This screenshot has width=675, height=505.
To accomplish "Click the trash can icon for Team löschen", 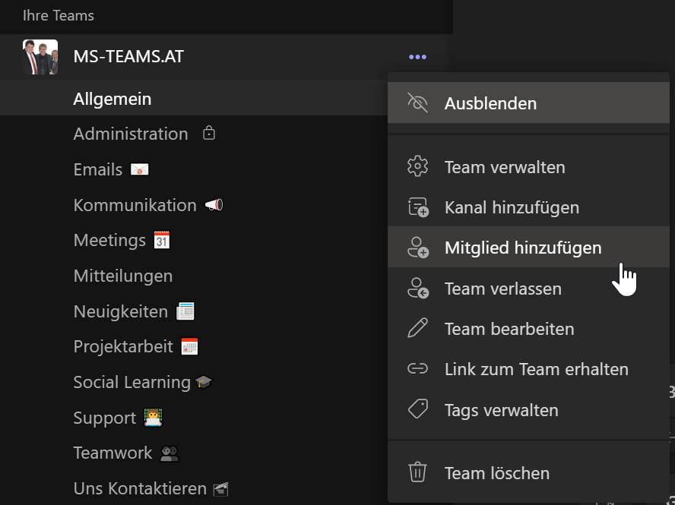I will [417, 472].
